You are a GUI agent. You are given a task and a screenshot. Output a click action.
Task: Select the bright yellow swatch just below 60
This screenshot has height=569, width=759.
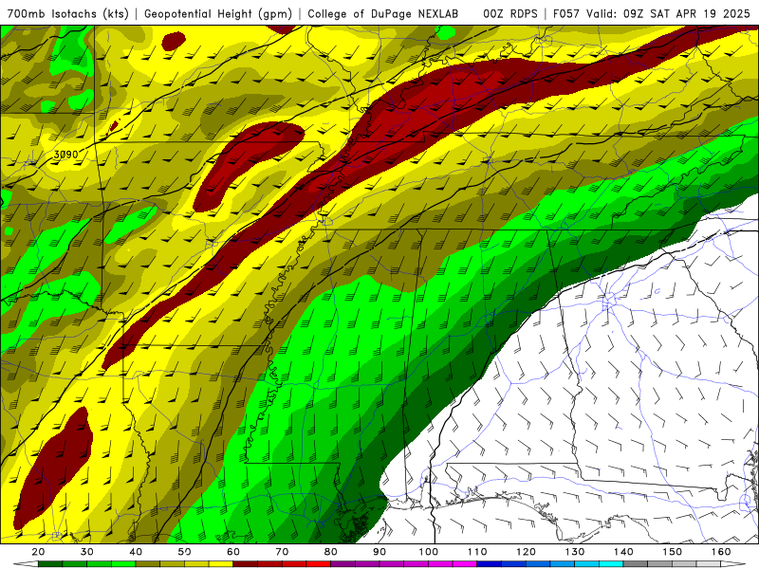click(221, 563)
